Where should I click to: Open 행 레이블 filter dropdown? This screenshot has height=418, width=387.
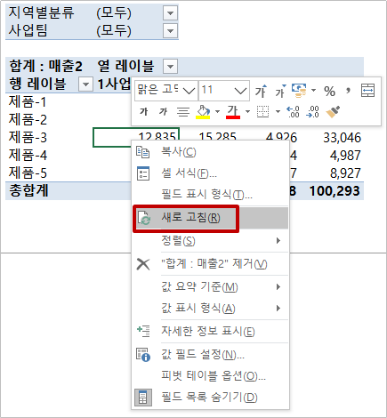(85, 84)
